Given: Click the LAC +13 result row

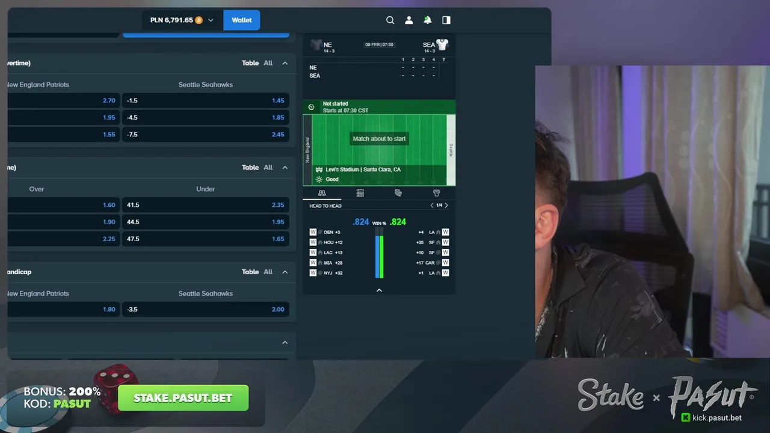Looking at the screenshot, I should point(326,253).
